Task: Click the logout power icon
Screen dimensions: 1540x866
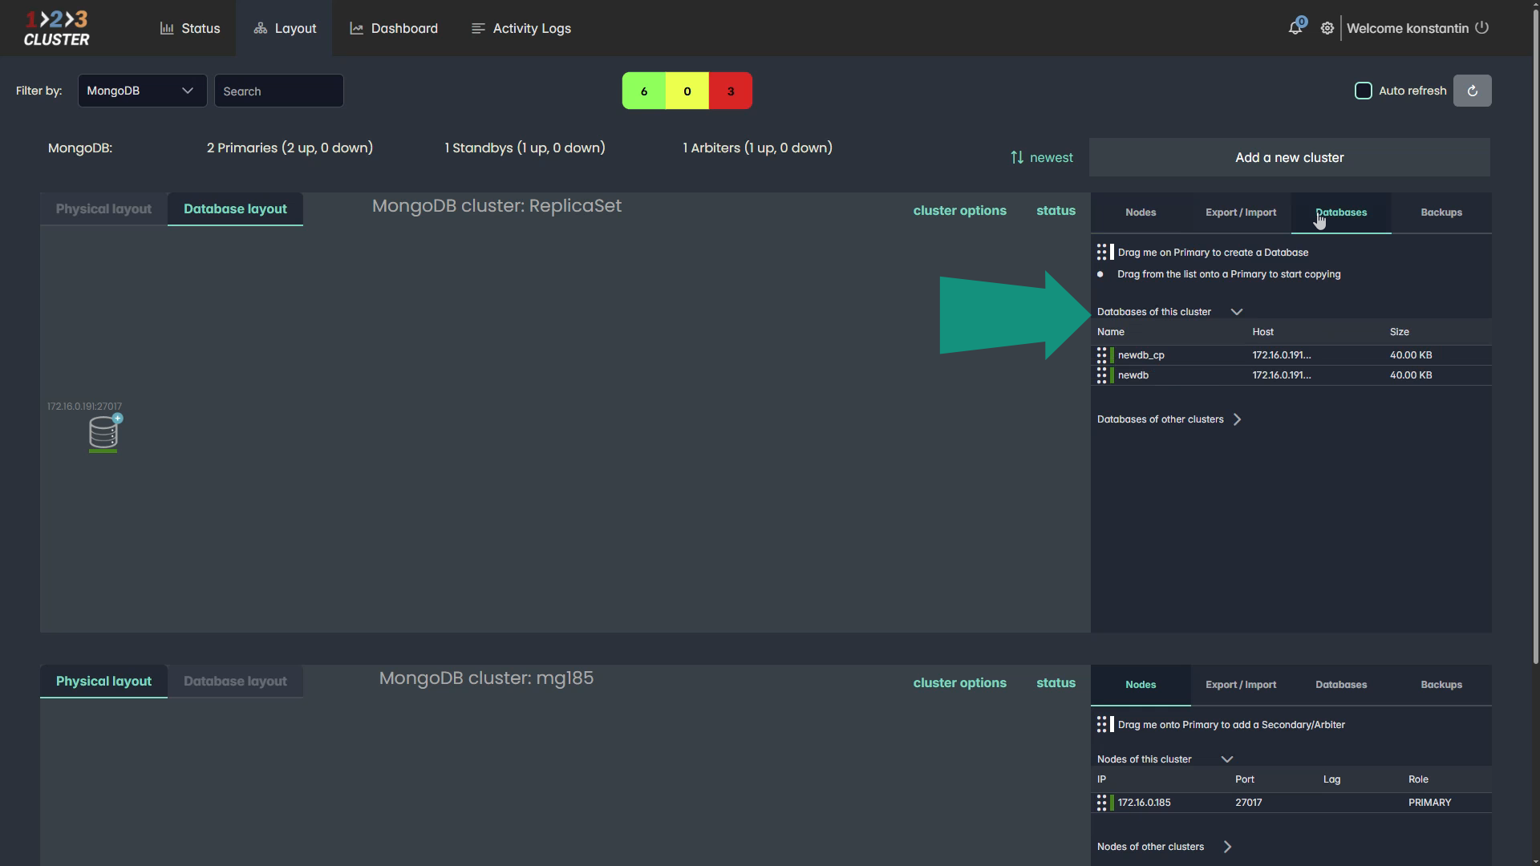Action: click(1481, 28)
